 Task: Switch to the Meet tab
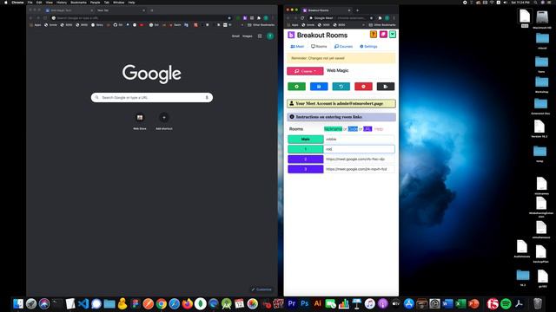click(x=297, y=46)
